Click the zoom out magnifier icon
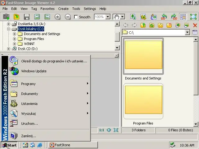Screen dimensions: 199x149 coord(68,17)
